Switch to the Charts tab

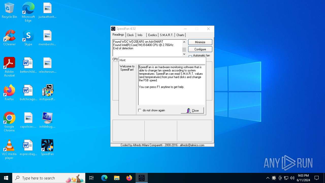[x=180, y=35]
